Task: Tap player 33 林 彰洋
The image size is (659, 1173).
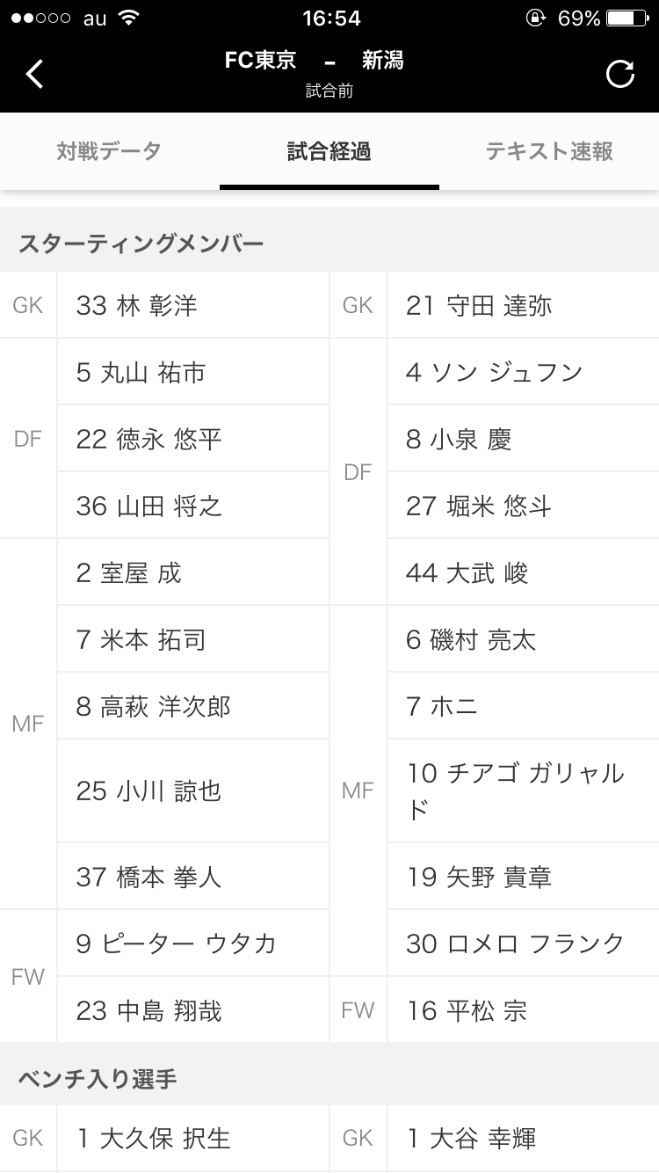Action: click(x=137, y=305)
